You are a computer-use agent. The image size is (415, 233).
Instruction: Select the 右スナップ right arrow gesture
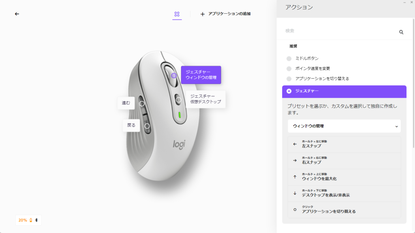344,161
